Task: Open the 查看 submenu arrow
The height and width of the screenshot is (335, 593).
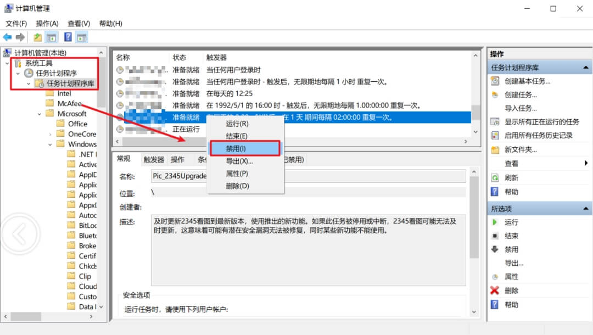Action: [586, 163]
